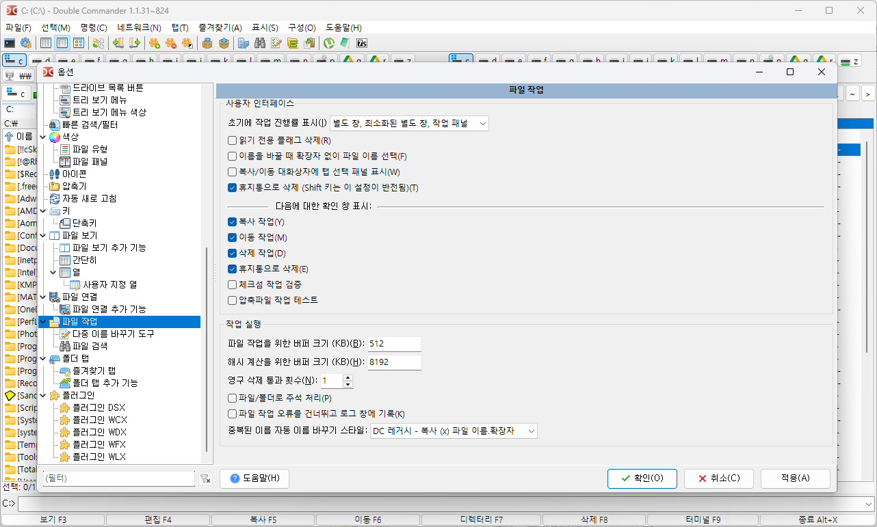Collapse the 플러그인 tree node
The image size is (877, 527).
coord(44,395)
